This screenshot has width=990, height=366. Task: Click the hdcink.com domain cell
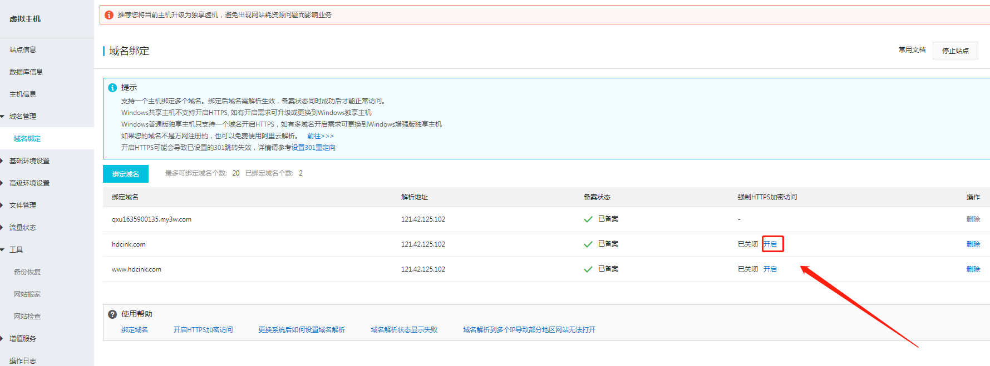(129, 244)
